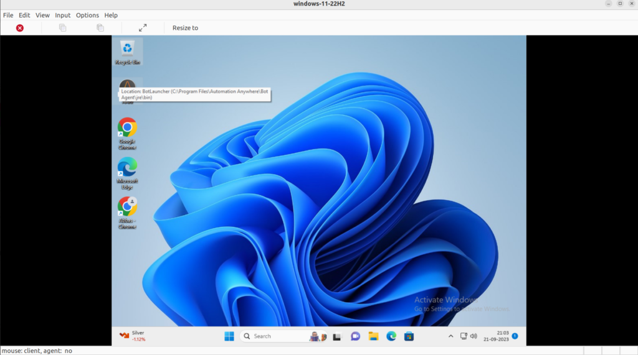Click the paste icon in viewer toolbar
The height and width of the screenshot is (355, 638).
pyautogui.click(x=100, y=27)
